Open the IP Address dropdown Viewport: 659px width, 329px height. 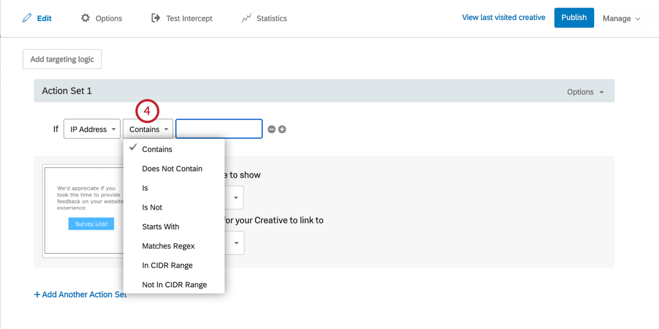[92, 129]
